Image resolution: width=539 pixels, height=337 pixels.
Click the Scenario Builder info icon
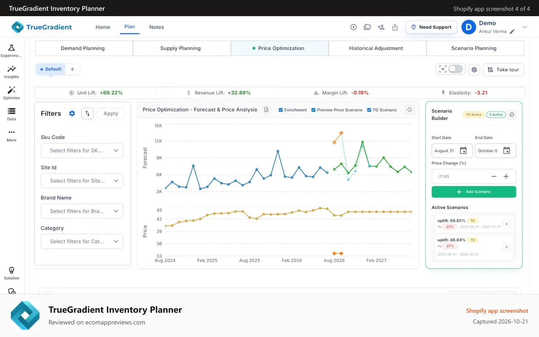pyautogui.click(x=512, y=115)
